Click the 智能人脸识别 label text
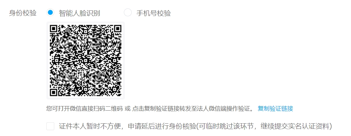The height and width of the screenshot is (136, 351). point(79,13)
